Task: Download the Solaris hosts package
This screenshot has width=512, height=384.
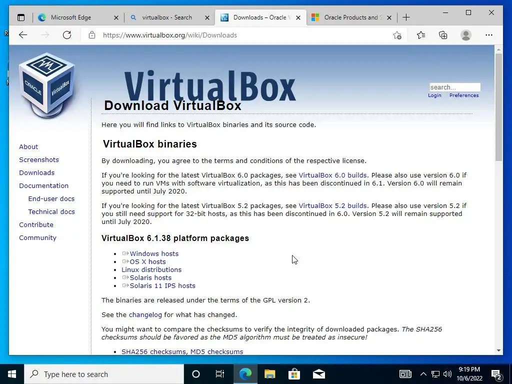Action: tap(150, 278)
